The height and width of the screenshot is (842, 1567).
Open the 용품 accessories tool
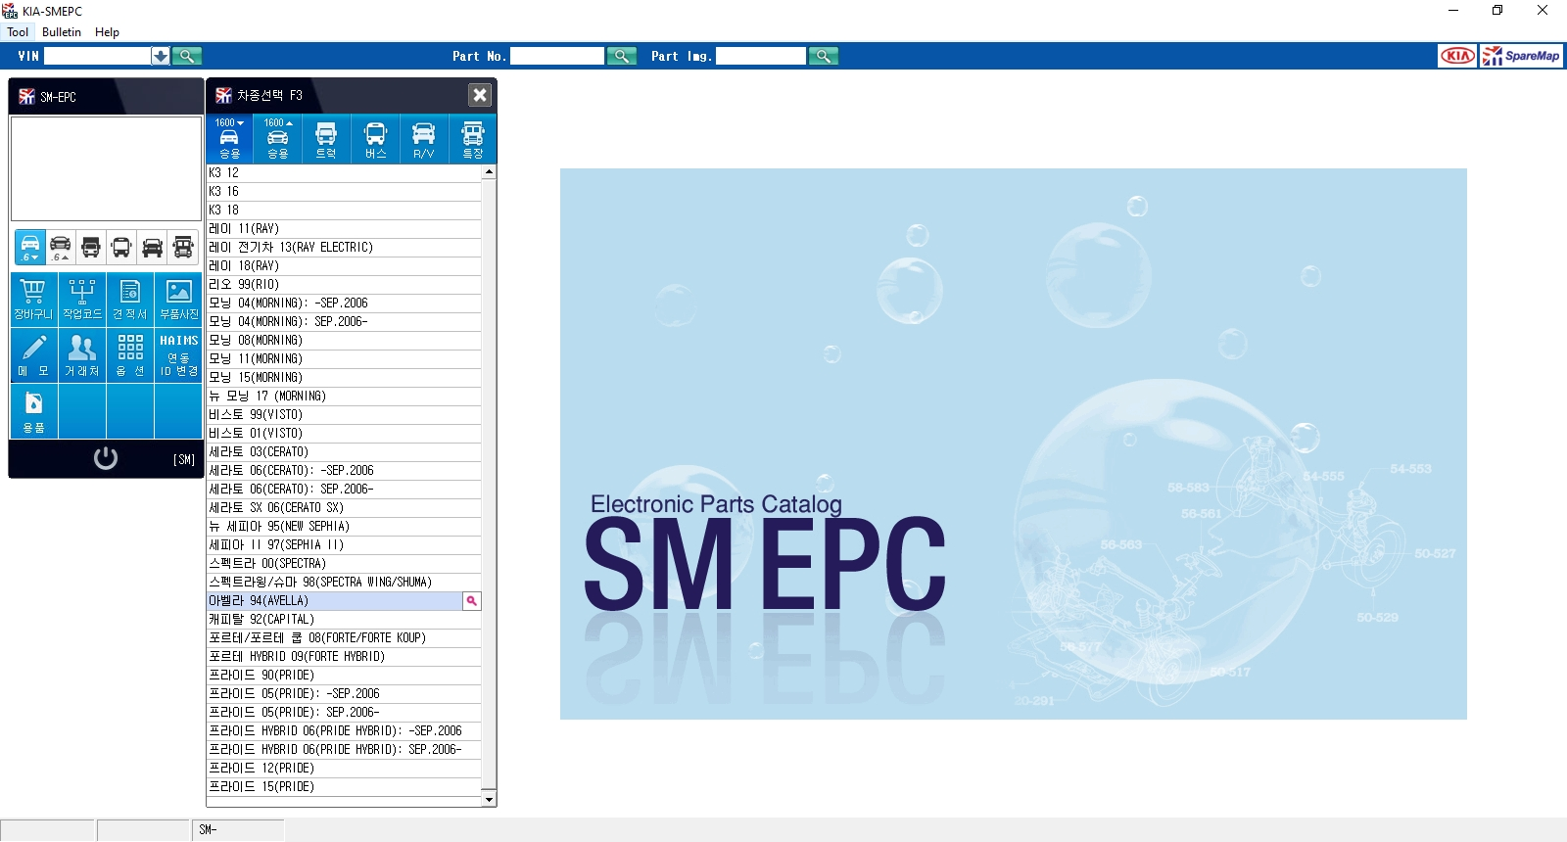tap(33, 412)
